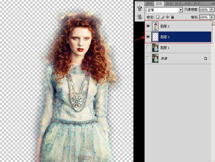This screenshot has width=215, height=162.
Task: Click the 填充 100% value field
Action: (x=205, y=17)
